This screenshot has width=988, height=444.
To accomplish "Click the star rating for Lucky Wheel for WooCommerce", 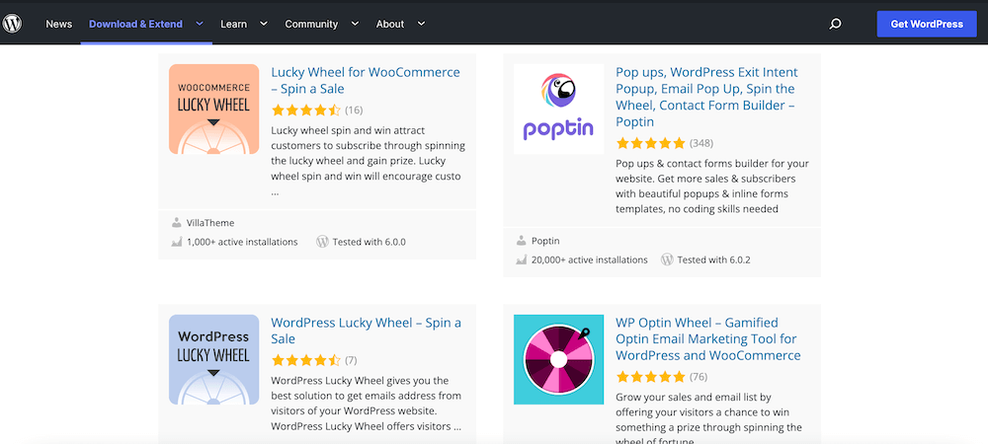I will [305, 111].
